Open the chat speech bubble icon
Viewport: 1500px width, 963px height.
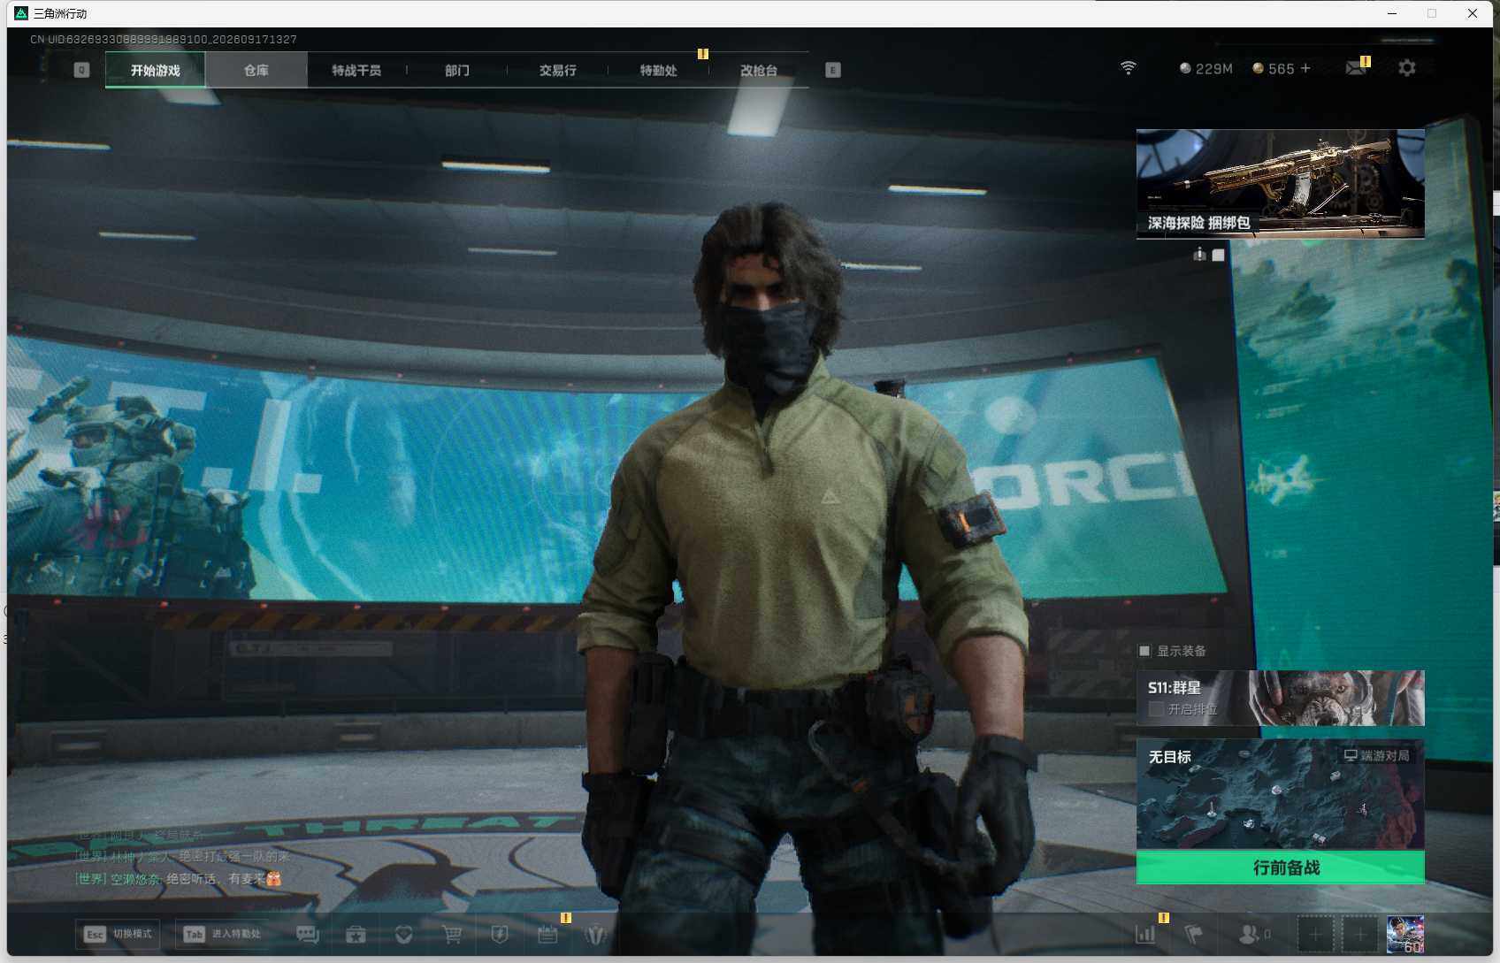point(308,935)
